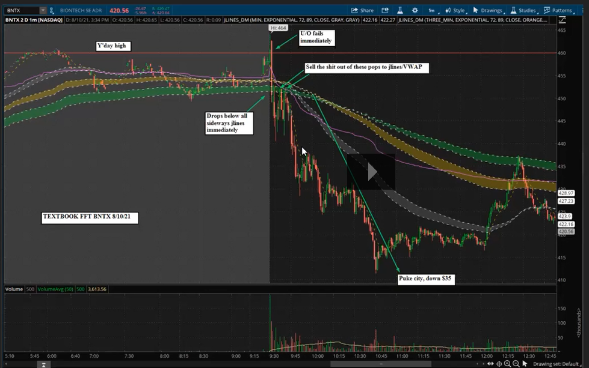This screenshot has width=589, height=368.
Task: Select the U/O fails immediately note
Action: [316, 37]
